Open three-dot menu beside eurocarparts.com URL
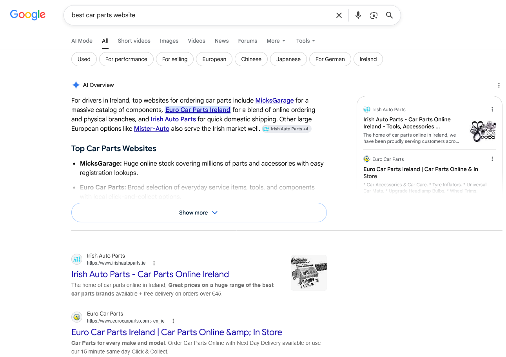This screenshot has height=357, width=506. [x=173, y=321]
